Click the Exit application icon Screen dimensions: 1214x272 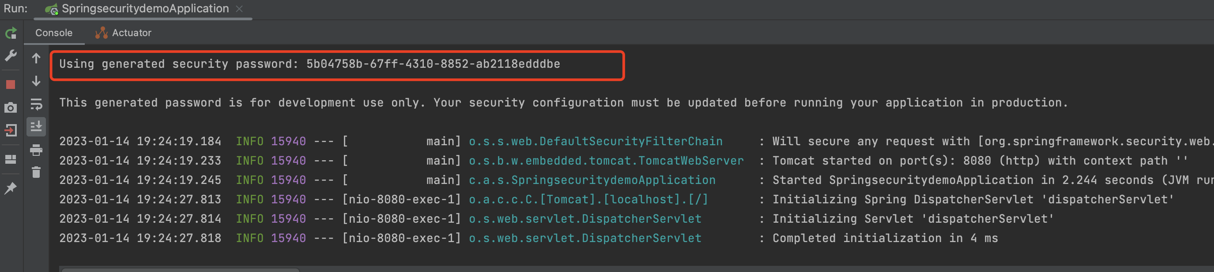click(x=11, y=130)
